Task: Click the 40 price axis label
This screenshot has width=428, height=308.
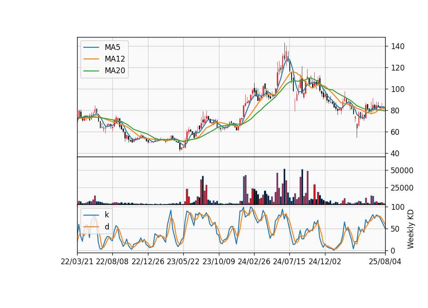Action: (395, 154)
